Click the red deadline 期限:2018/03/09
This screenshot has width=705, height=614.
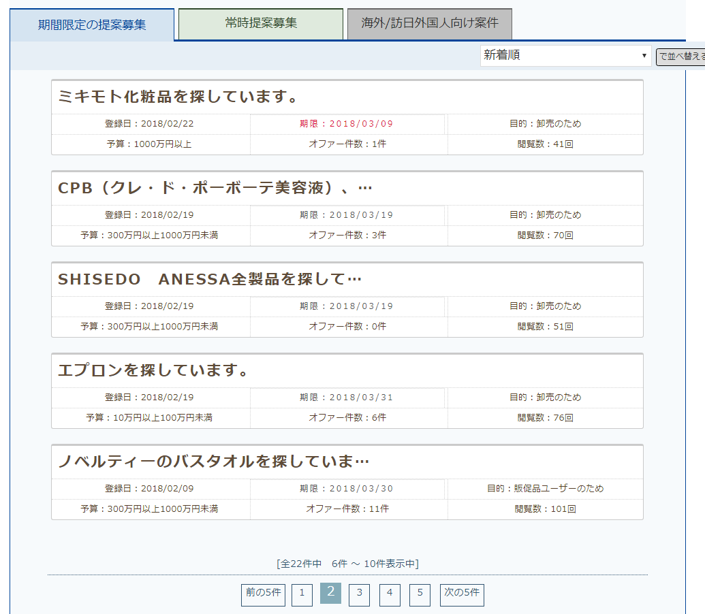pyautogui.click(x=347, y=124)
